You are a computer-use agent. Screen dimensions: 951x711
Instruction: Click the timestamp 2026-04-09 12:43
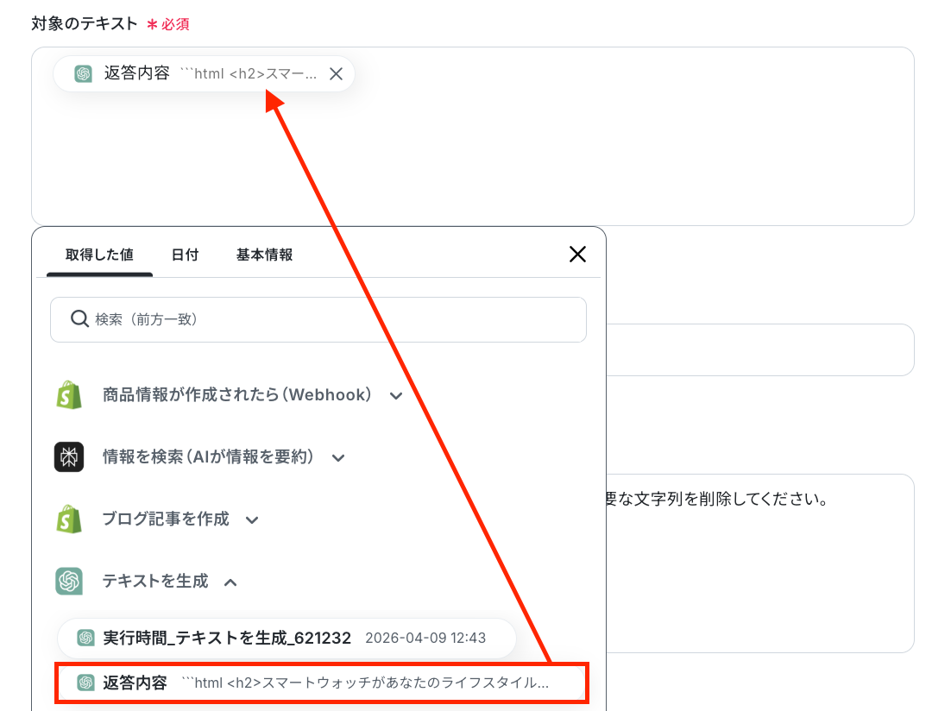point(425,639)
